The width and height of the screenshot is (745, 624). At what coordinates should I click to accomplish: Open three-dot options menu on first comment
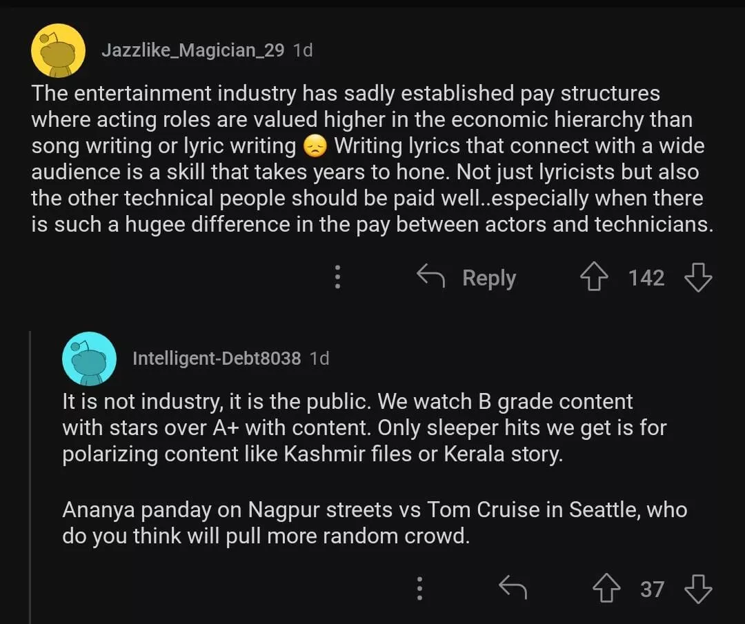point(337,277)
